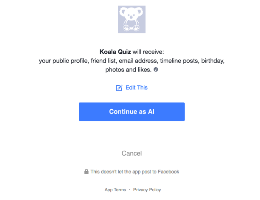Click the padlock icon near bottom
The height and width of the screenshot is (200, 260).
(x=86, y=172)
